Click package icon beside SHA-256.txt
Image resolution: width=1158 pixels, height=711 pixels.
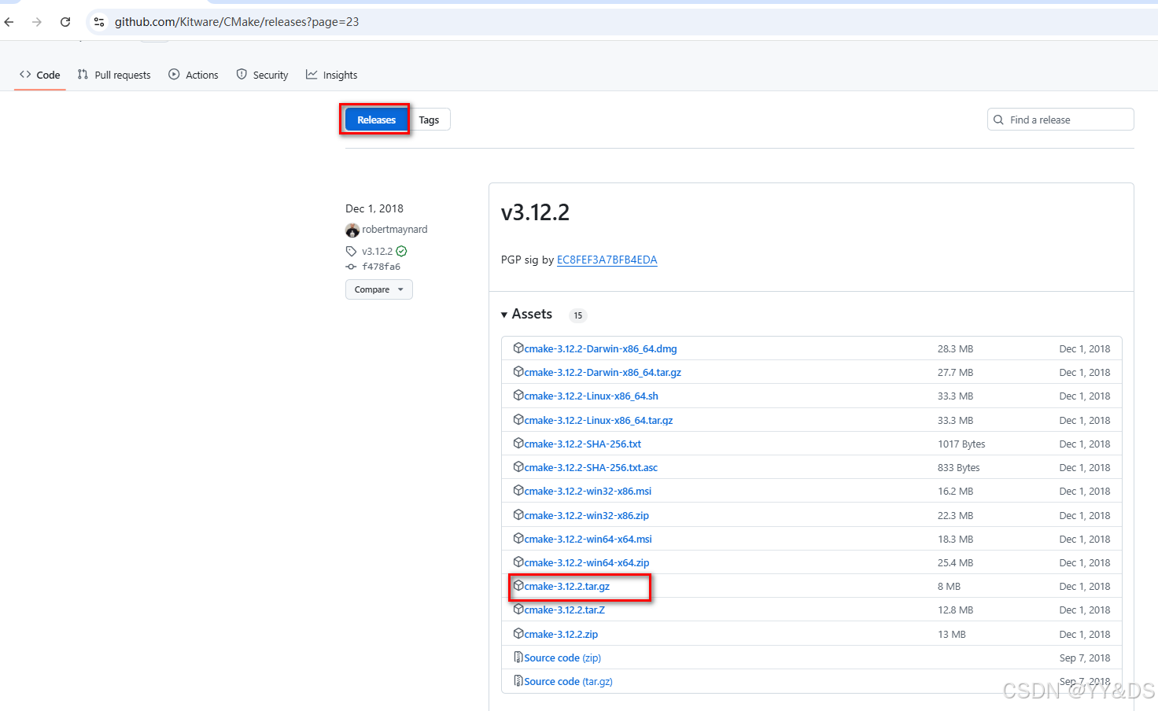coord(518,443)
